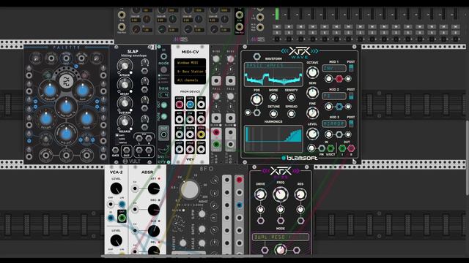Click the CLK/N jack on MIDI-CV
This screenshot has height=263, width=469.
tap(190, 134)
